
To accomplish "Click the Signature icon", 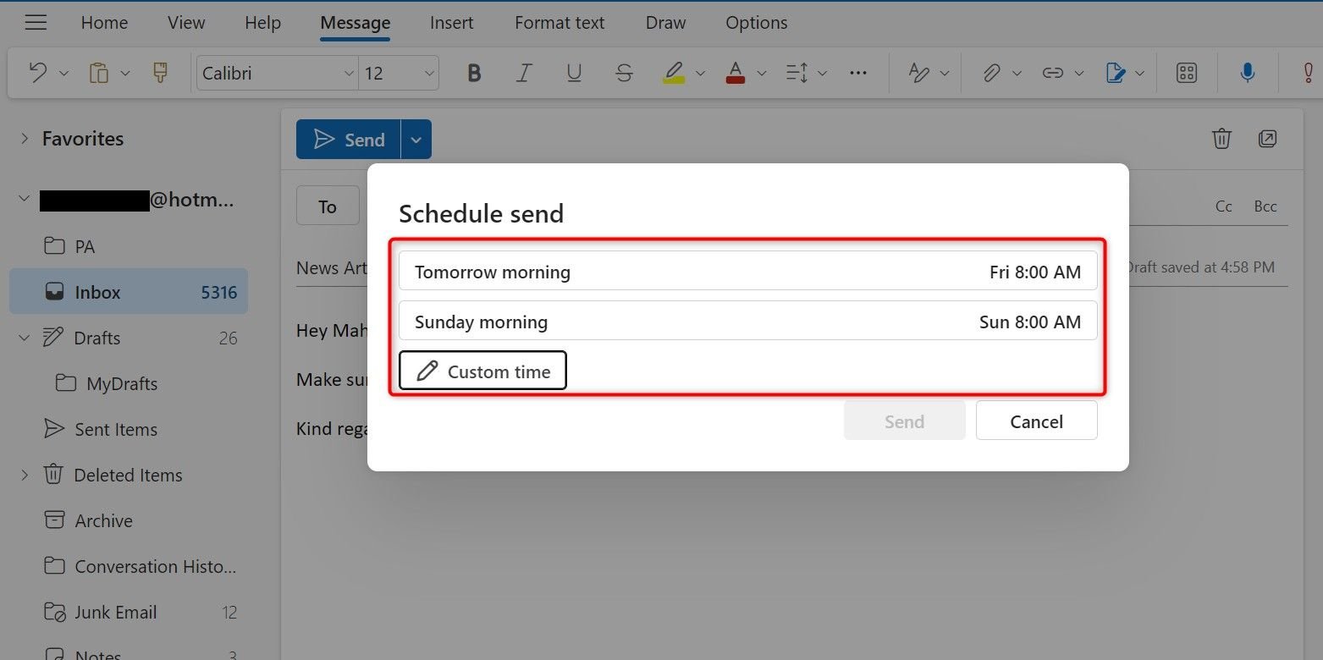I will coord(1116,74).
